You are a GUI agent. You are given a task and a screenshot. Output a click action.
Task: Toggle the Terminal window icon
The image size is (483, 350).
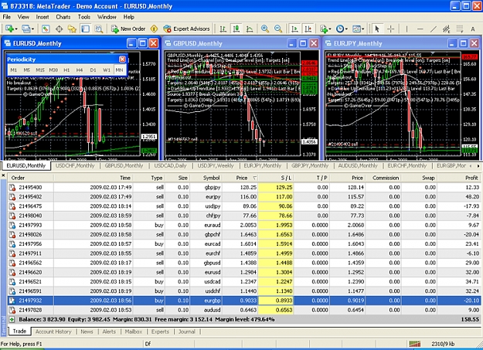85,29
